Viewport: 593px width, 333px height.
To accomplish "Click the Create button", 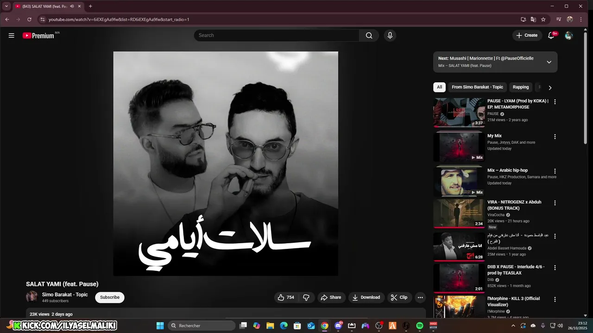I will pos(527,36).
